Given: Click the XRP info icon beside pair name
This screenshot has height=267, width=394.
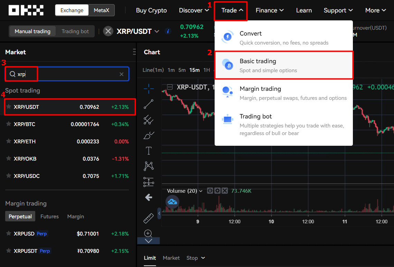Looking at the screenshot, I should pyautogui.click(x=168, y=31).
